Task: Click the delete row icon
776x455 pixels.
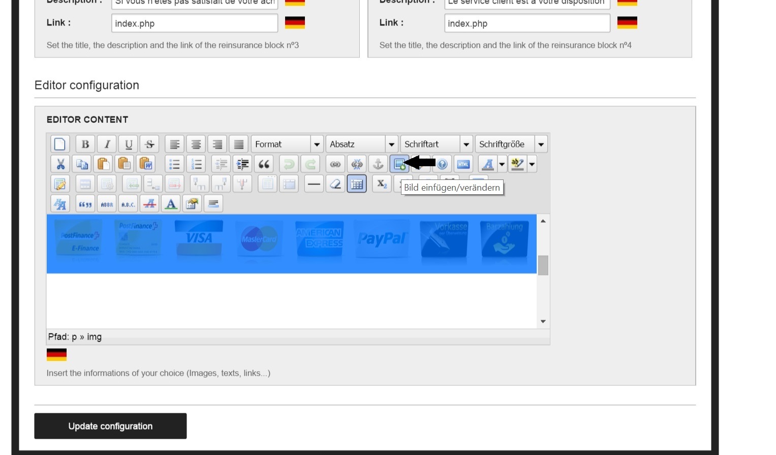Action: pyautogui.click(x=174, y=184)
